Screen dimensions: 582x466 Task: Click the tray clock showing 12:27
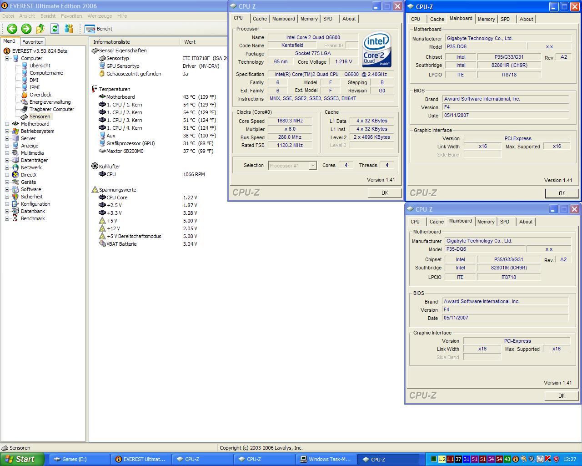pyautogui.click(x=570, y=459)
